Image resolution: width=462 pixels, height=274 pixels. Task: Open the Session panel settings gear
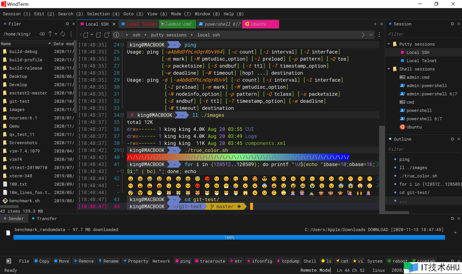tap(452, 24)
